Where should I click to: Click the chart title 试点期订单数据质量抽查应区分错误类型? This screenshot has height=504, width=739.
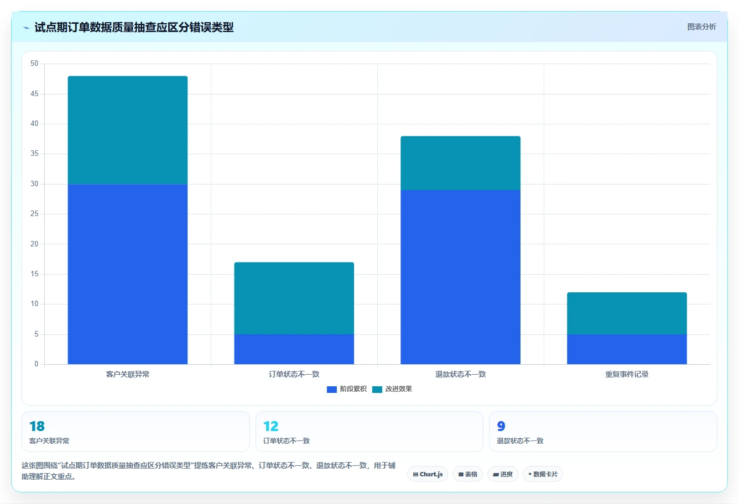point(134,27)
